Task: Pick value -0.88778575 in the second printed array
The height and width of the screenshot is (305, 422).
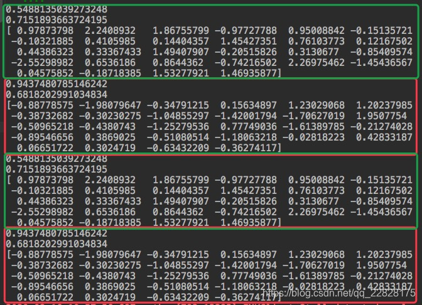Action: coord(42,105)
